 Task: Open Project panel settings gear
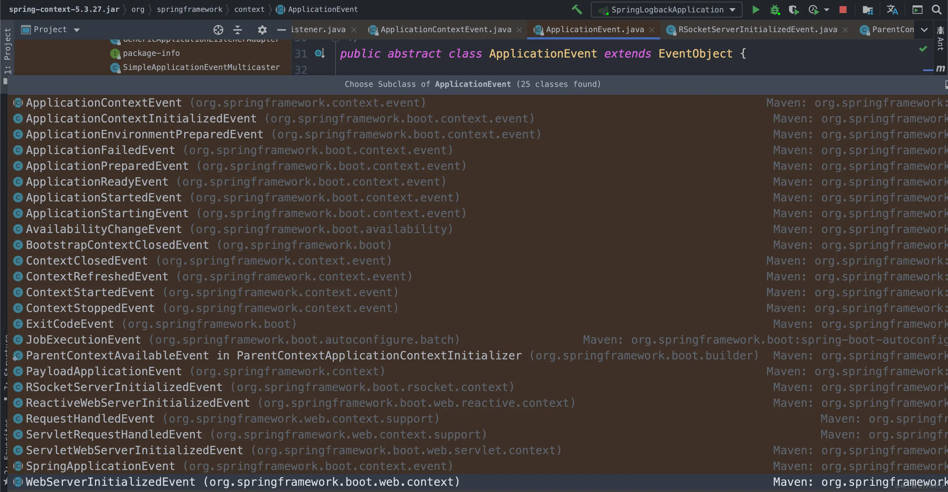coord(262,30)
